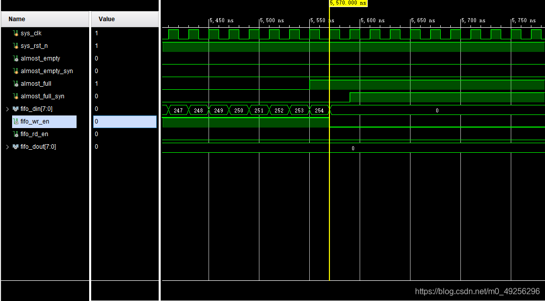The width and height of the screenshot is (545, 301).
Task: Click the fifo_dout value cell
Action: (x=125, y=147)
